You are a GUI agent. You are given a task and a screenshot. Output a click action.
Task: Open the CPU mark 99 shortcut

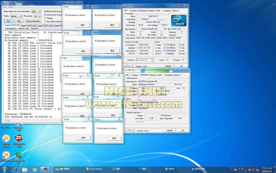pyautogui.click(x=18, y=139)
